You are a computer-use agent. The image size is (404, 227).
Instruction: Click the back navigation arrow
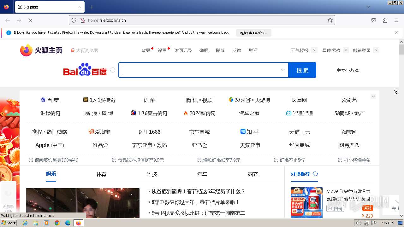click(8, 20)
